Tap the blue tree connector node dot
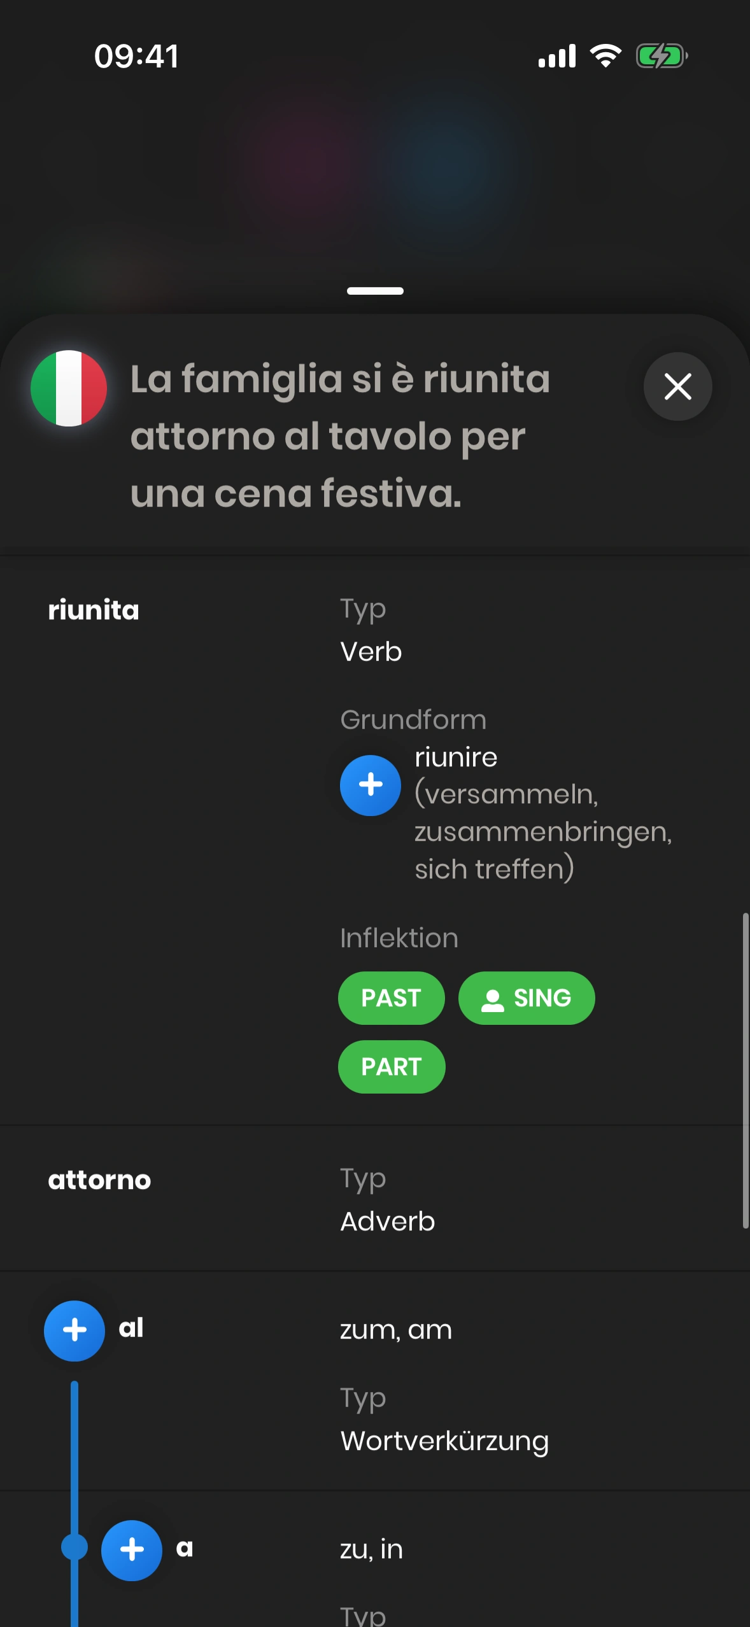 pyautogui.click(x=74, y=1547)
